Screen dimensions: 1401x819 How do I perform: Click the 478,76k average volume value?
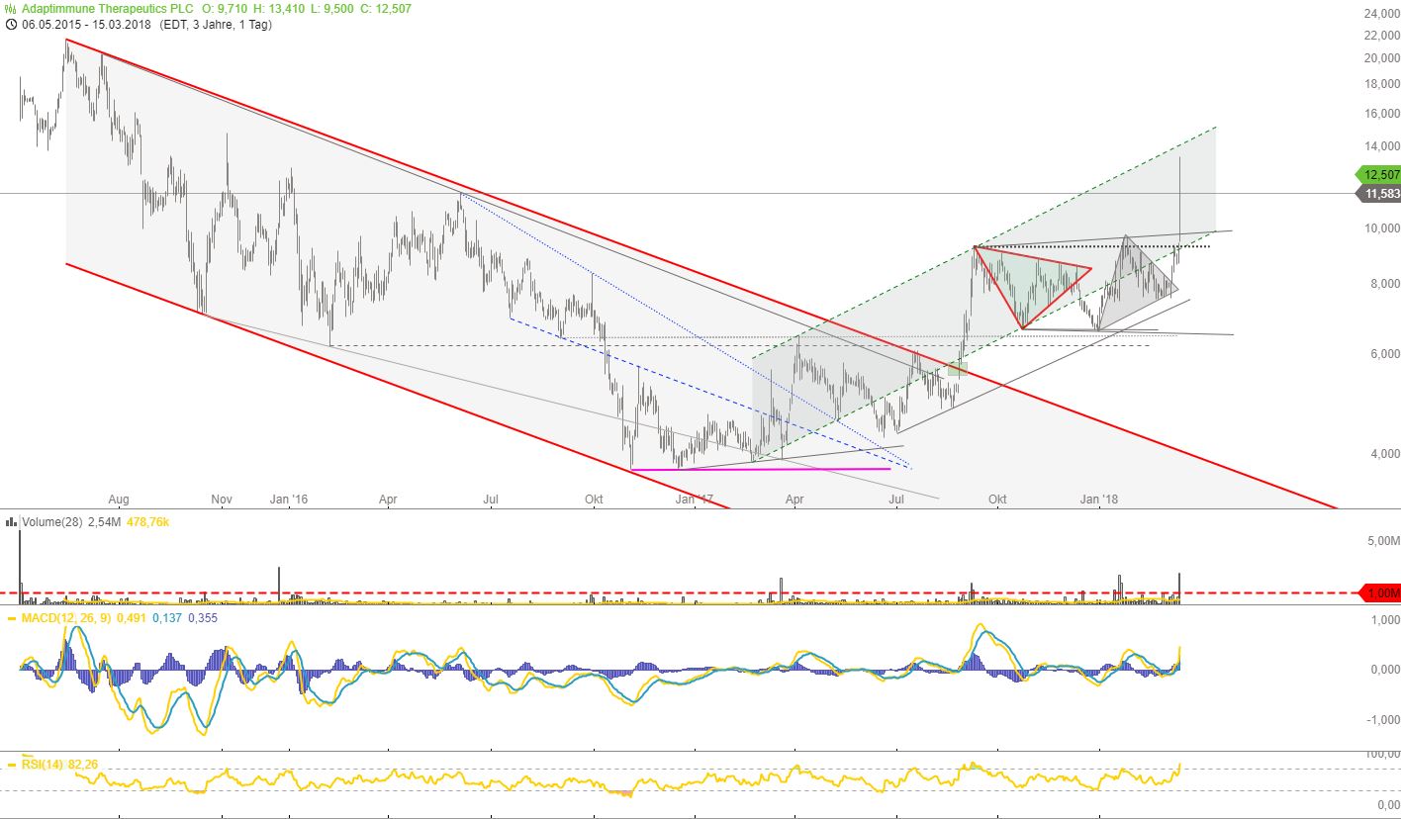pos(146,521)
